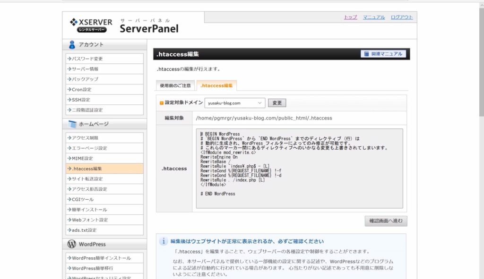Click the Homepage section icon
The height and width of the screenshot is (279, 484).
pyautogui.click(x=72, y=124)
